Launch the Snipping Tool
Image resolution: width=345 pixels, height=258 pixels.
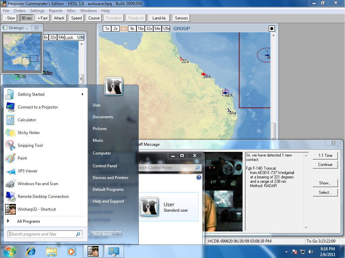coord(45,145)
